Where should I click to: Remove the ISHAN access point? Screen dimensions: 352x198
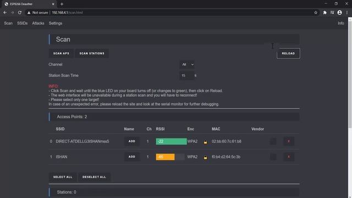click(288, 157)
